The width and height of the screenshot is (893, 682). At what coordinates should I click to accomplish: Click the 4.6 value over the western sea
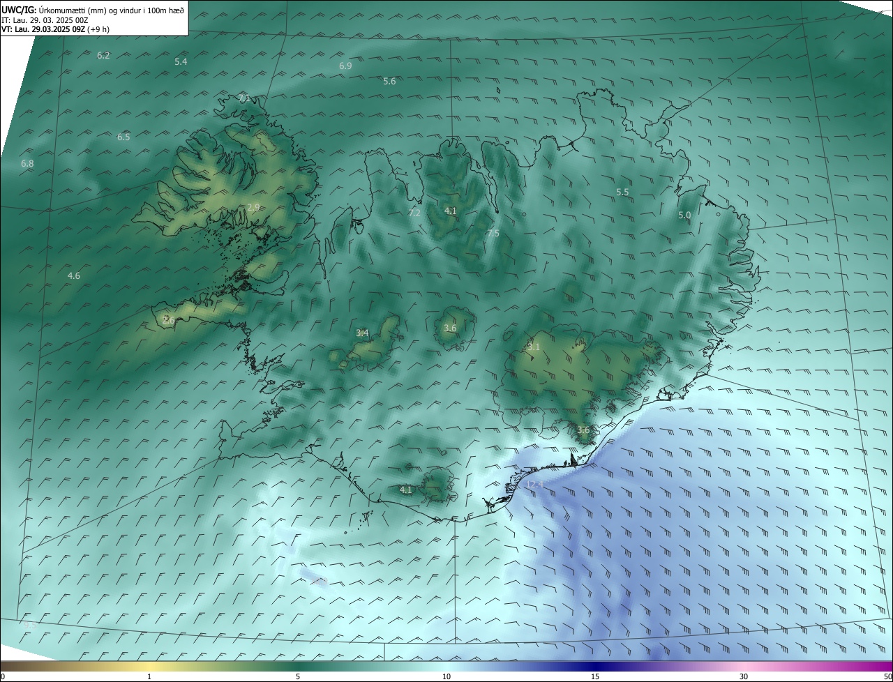(x=73, y=275)
